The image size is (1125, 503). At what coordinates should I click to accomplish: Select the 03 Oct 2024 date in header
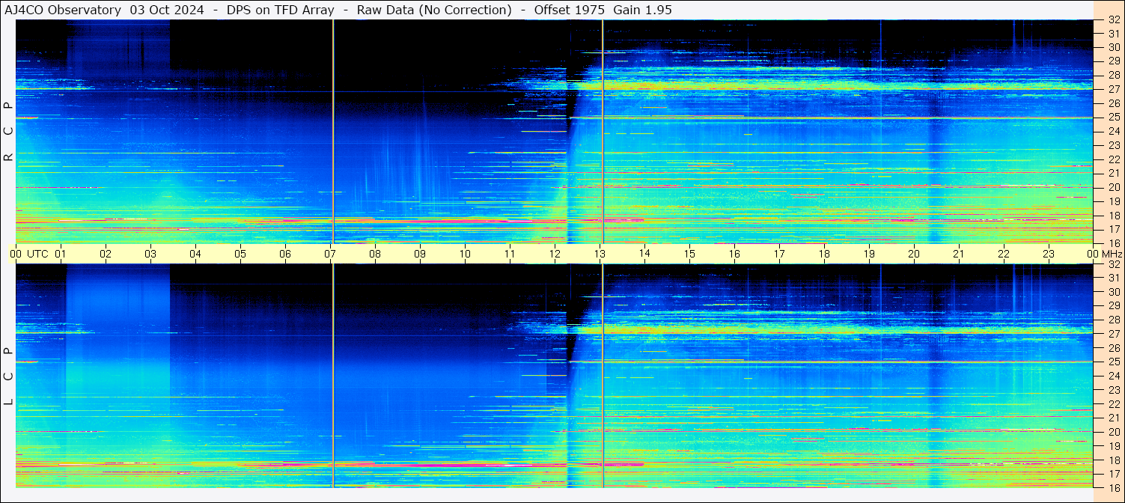167,10
